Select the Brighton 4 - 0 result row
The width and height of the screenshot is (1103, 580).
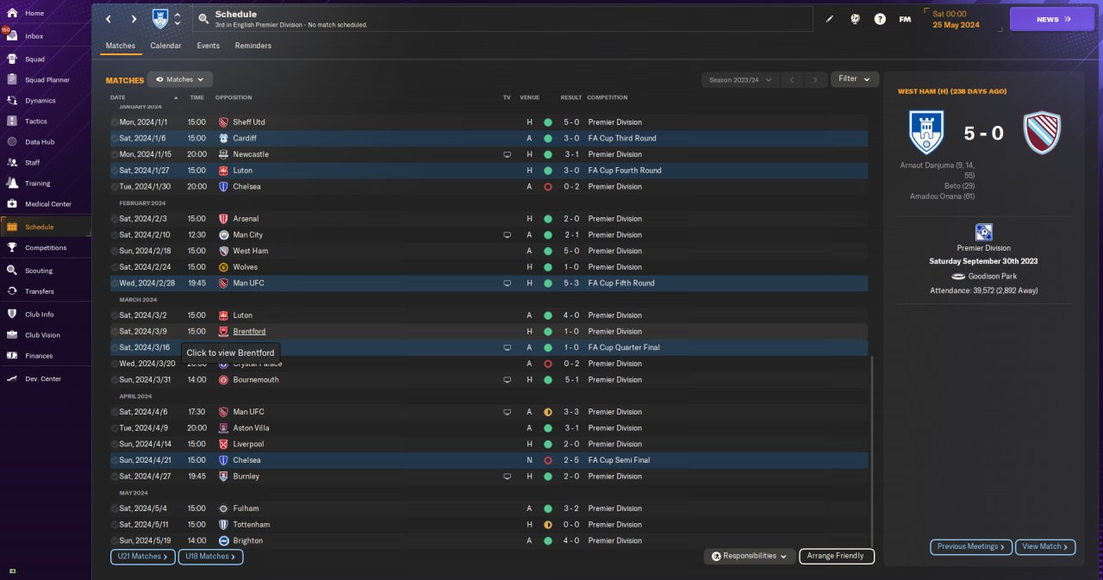coord(489,540)
